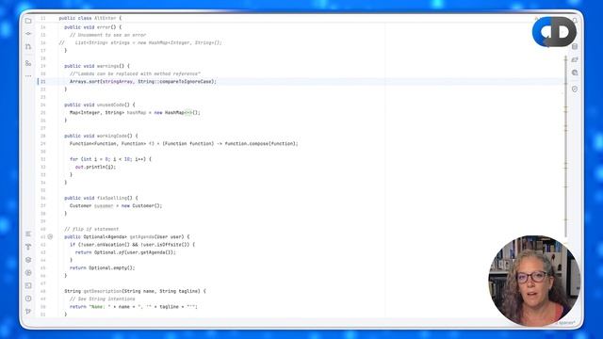Screen dimensions: 603x339
Task: Click line number 28 in the gutter
Action: point(42,136)
